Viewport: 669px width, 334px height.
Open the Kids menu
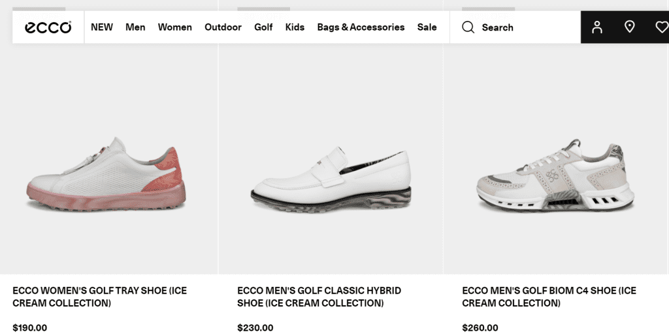pyautogui.click(x=295, y=27)
